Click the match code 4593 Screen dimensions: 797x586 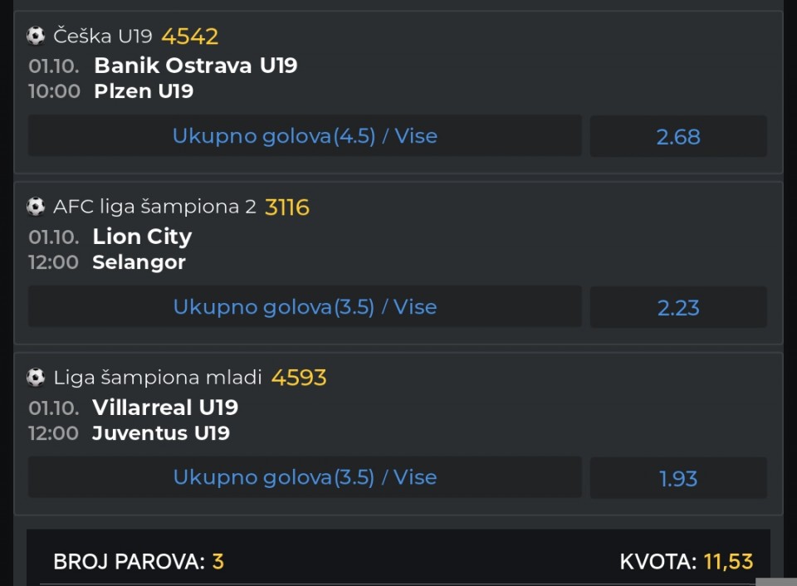(299, 378)
